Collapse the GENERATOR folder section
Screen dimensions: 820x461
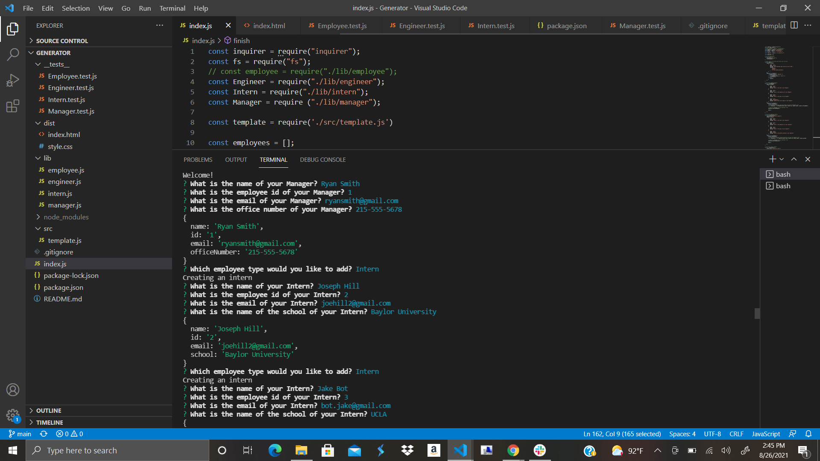99,53
